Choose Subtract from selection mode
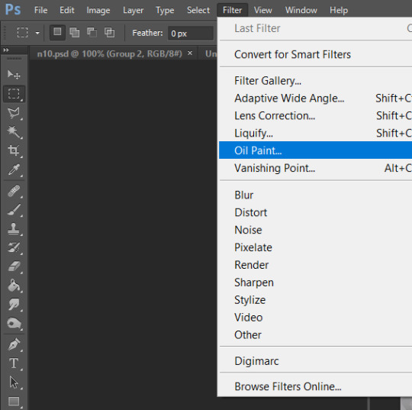The width and height of the screenshot is (412, 410). [x=92, y=32]
